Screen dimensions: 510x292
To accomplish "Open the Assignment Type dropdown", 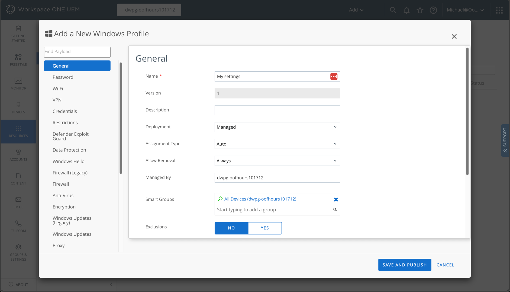I will (x=277, y=144).
